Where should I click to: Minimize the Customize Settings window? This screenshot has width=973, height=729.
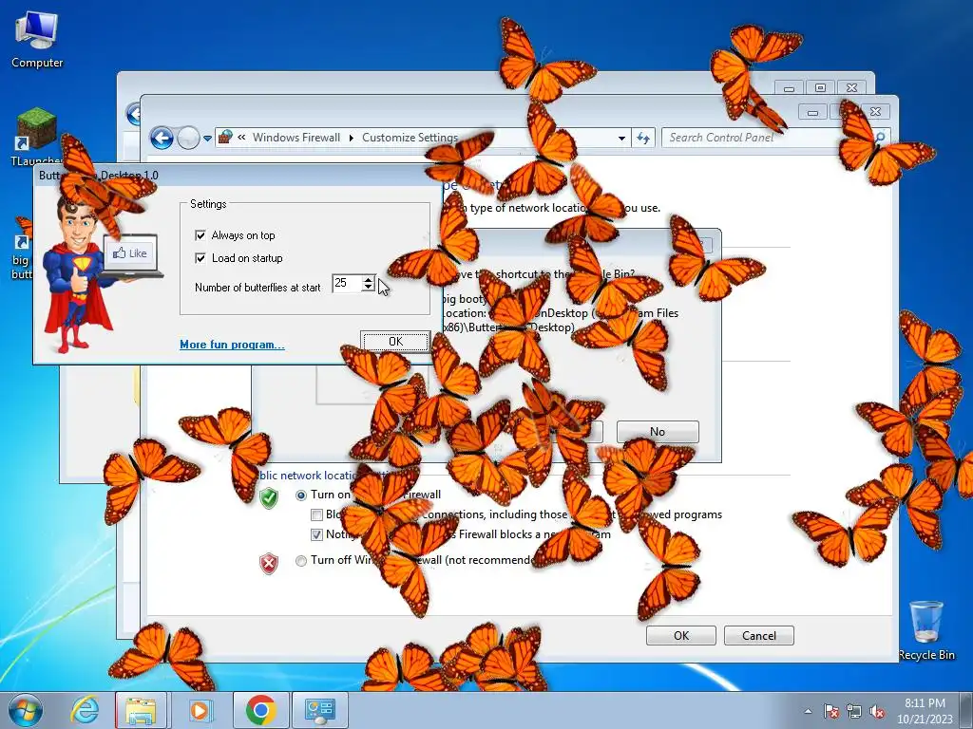coord(813,112)
